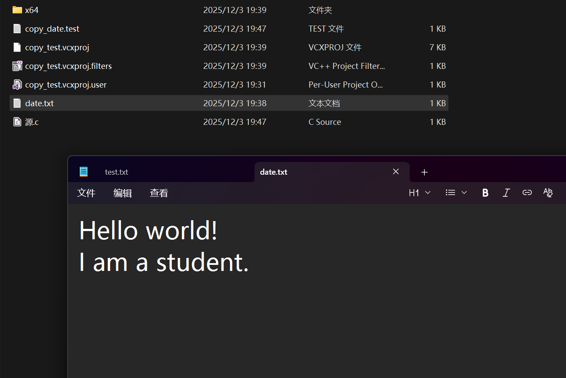Click the 1 KB size of copy_date.test
This screenshot has height=378, width=566.
pos(438,29)
